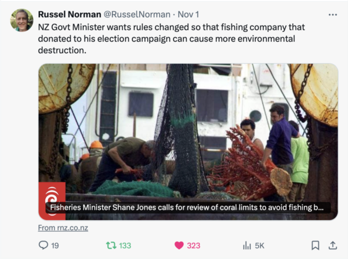
Task: Open the three-dot more options menu
Action: point(332,14)
